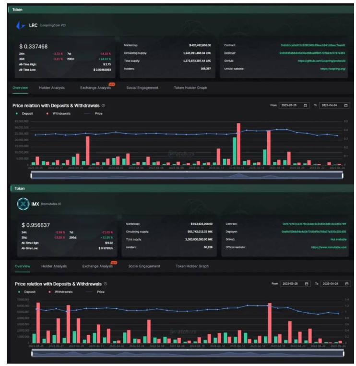
Task: Click right handle of IMX chart range slider
Action: (x=344, y=354)
